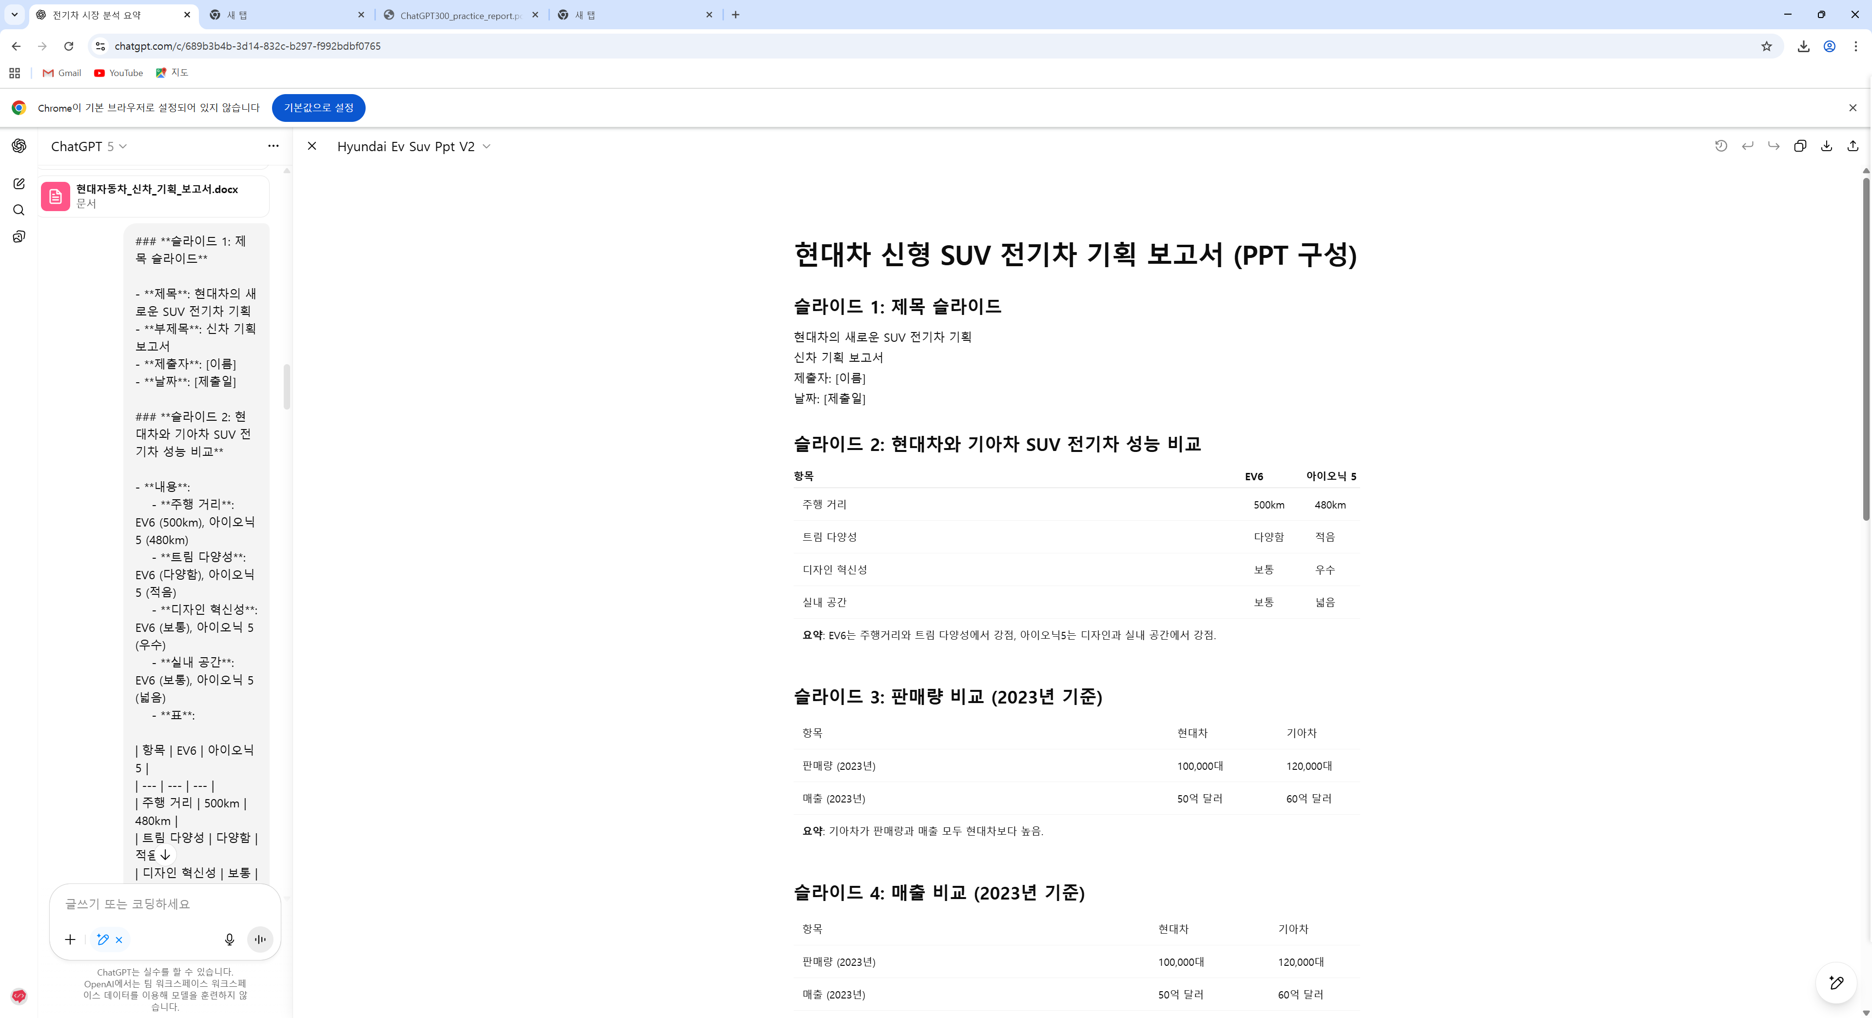The image size is (1872, 1018).
Task: Open a new browser tab with plus
Action: [x=736, y=15]
